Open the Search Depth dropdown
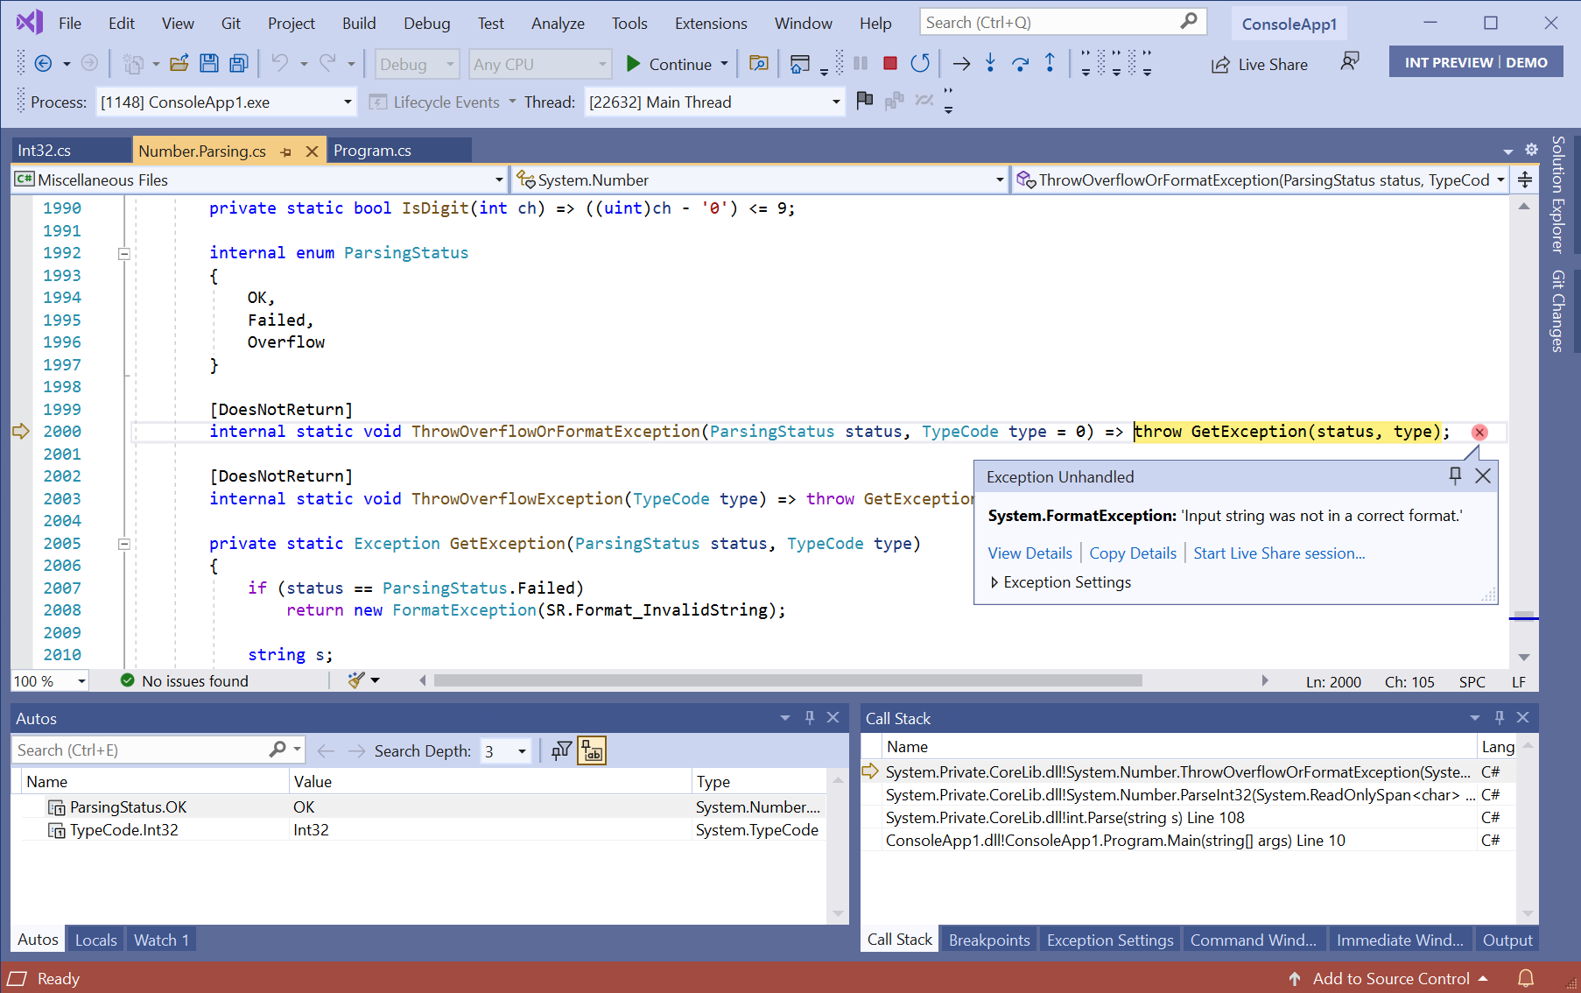This screenshot has height=993, width=1581. click(505, 751)
